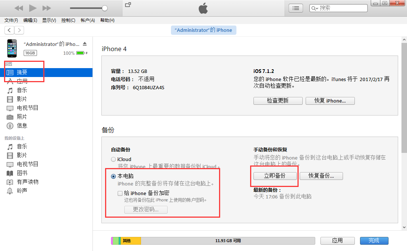Open settings 影片 film icon item

click(x=46, y=99)
